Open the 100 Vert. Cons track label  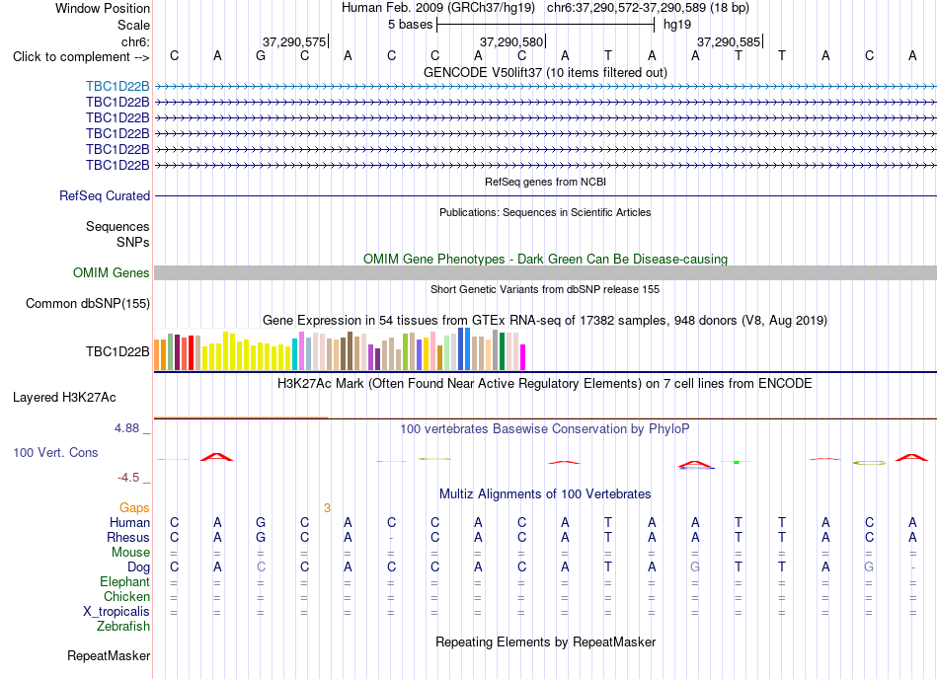(55, 452)
